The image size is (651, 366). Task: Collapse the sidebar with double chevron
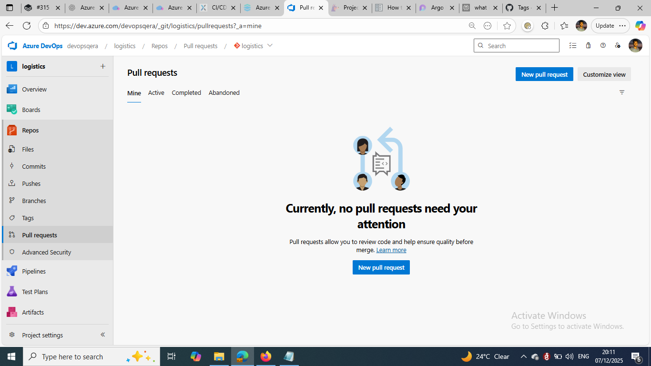[102, 335]
